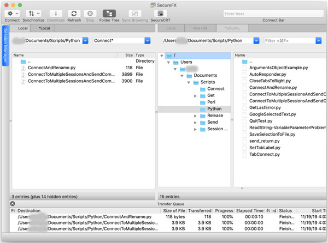This screenshot has height=243, width=328.
Task: Select GetLastError.py in remote file list
Action: tap(265, 107)
